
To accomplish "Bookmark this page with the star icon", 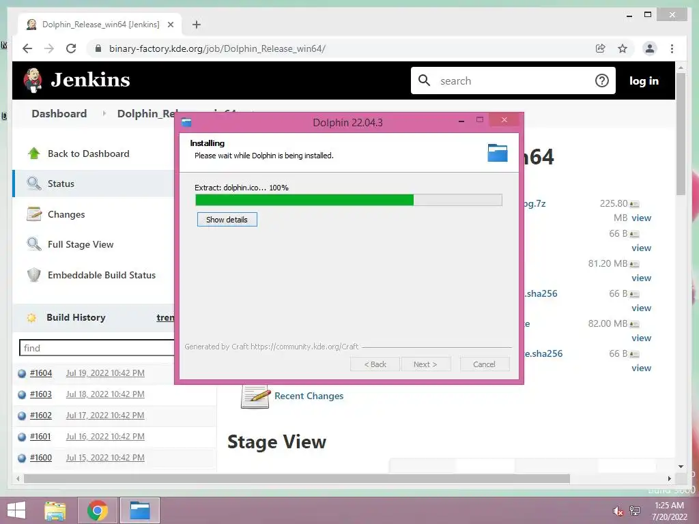I will point(623,48).
